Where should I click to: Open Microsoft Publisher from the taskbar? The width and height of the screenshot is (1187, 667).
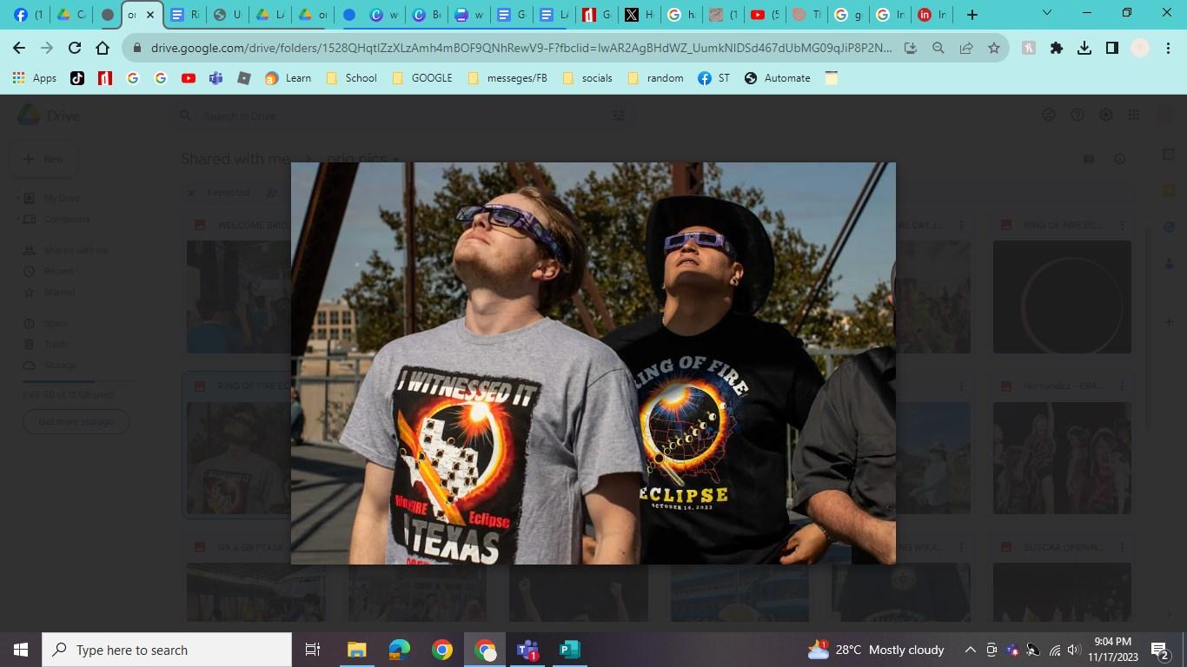569,650
